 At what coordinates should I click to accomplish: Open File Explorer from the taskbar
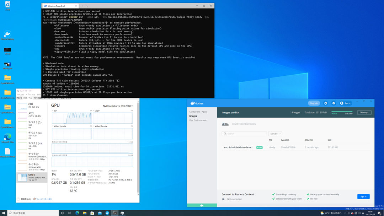pos(85,213)
